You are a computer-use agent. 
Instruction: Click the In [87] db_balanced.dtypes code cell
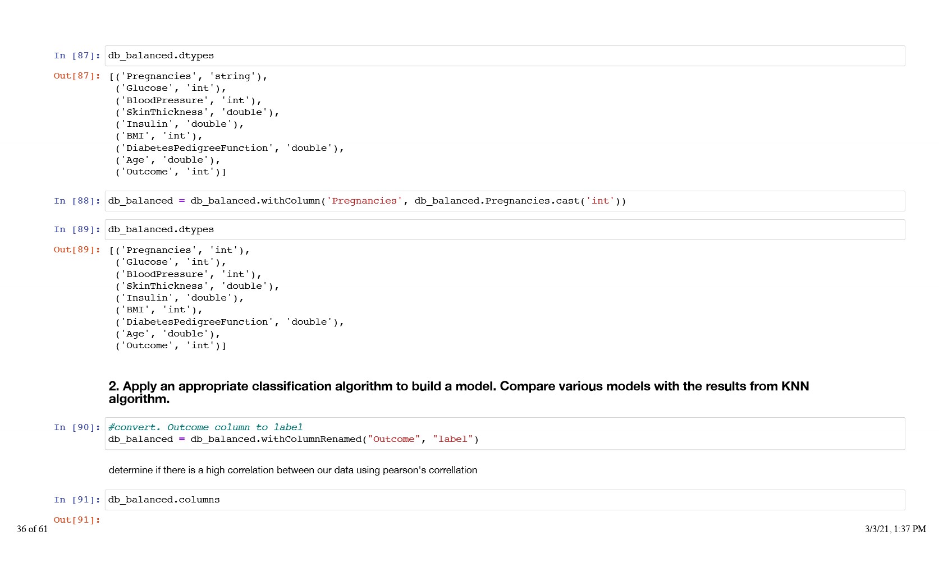point(504,56)
